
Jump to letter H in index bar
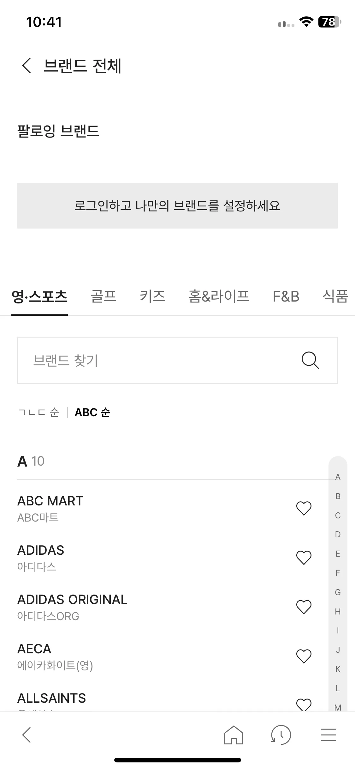tap(338, 612)
